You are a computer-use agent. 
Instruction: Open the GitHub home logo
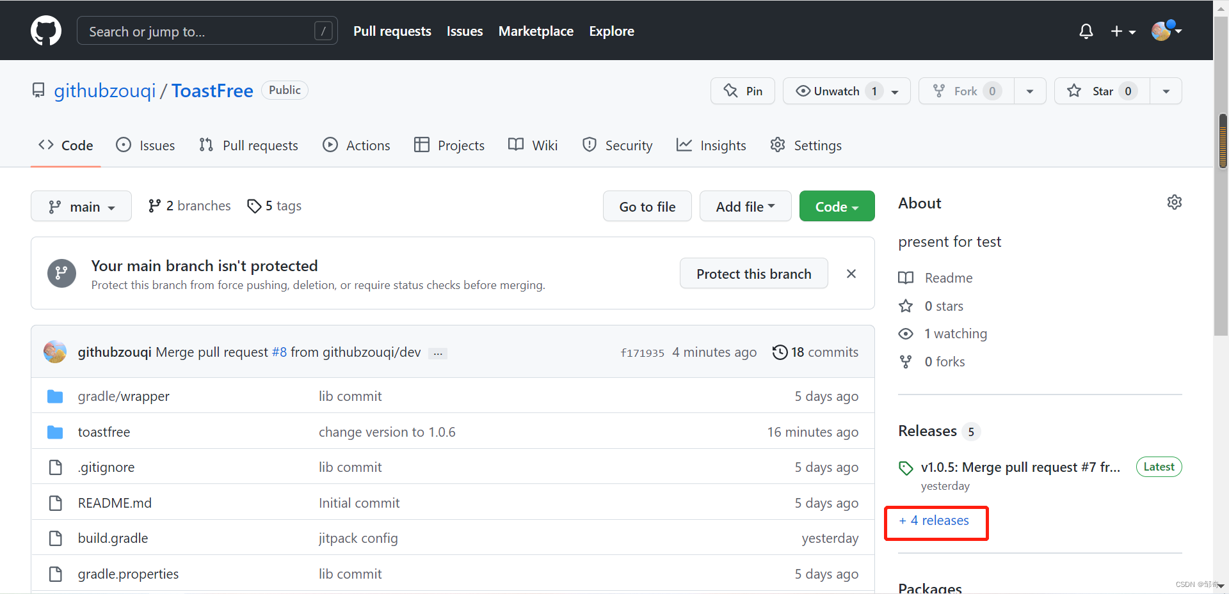tap(46, 31)
